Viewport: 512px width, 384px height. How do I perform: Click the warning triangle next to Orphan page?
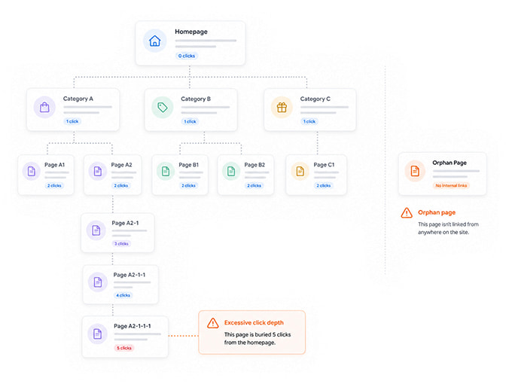click(x=407, y=213)
